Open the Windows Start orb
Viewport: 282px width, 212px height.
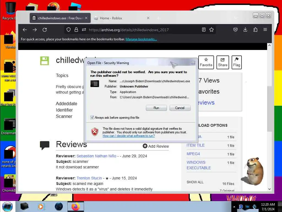(x=7, y=206)
